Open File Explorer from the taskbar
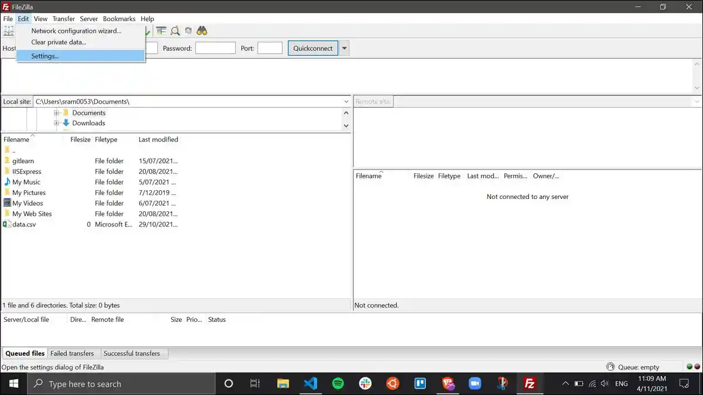 tap(283, 384)
